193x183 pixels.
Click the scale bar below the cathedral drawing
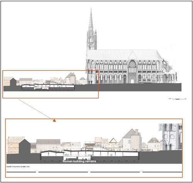coord(178,99)
